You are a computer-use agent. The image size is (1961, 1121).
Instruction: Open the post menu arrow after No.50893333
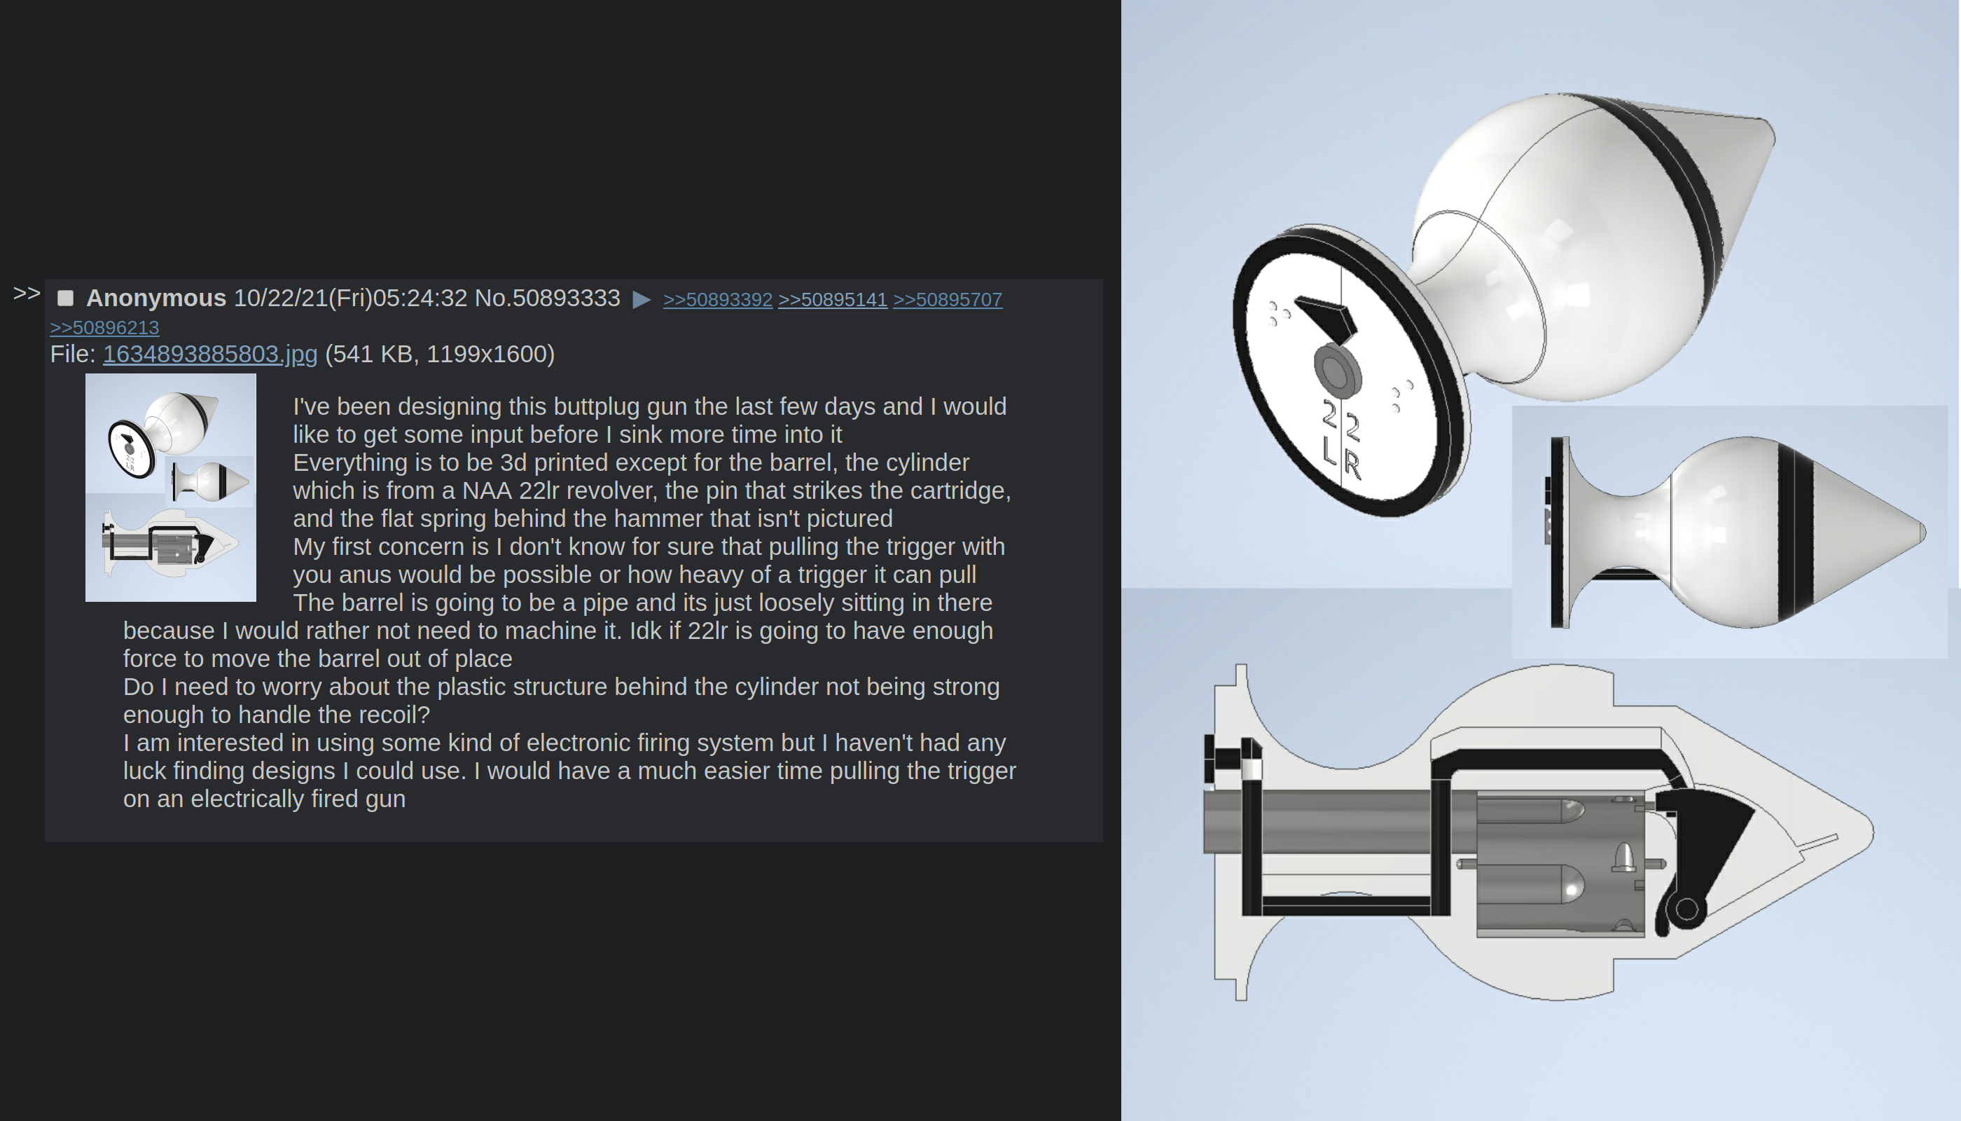click(x=641, y=299)
